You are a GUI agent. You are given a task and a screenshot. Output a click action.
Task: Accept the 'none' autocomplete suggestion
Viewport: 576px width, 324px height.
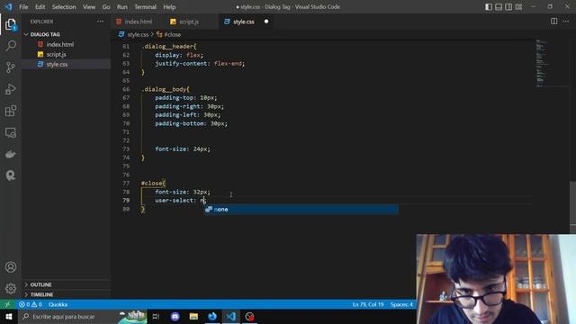click(301, 209)
